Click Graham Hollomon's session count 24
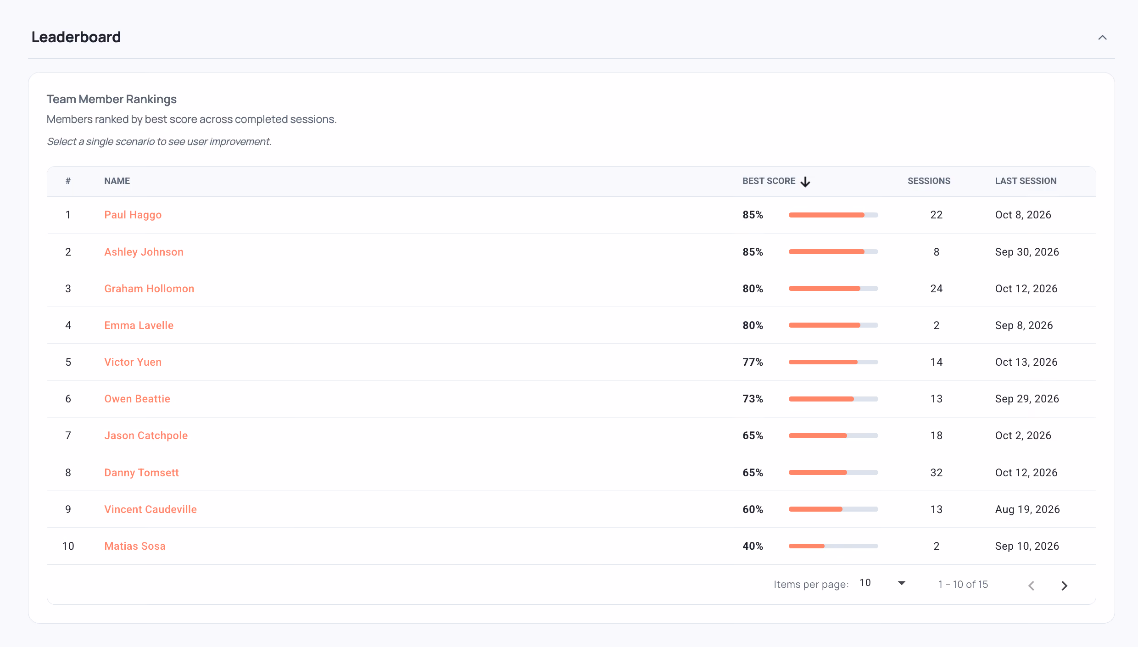The height and width of the screenshot is (647, 1138). pyautogui.click(x=937, y=289)
